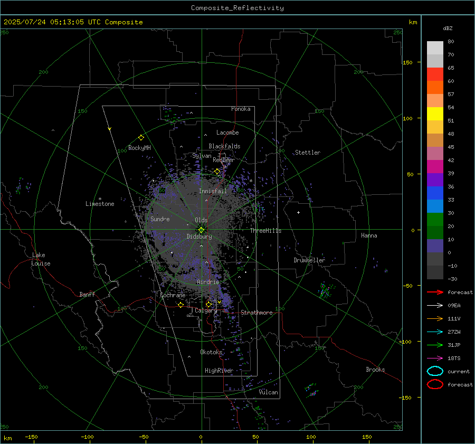The image size is (475, 444).
Task: Click the yellow diamond marker above Calgary
Action: pyautogui.click(x=208, y=304)
